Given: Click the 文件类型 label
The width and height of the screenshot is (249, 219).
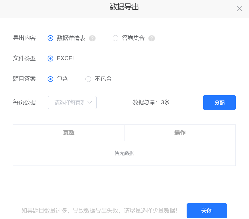Looking at the screenshot, I should coord(24,58).
